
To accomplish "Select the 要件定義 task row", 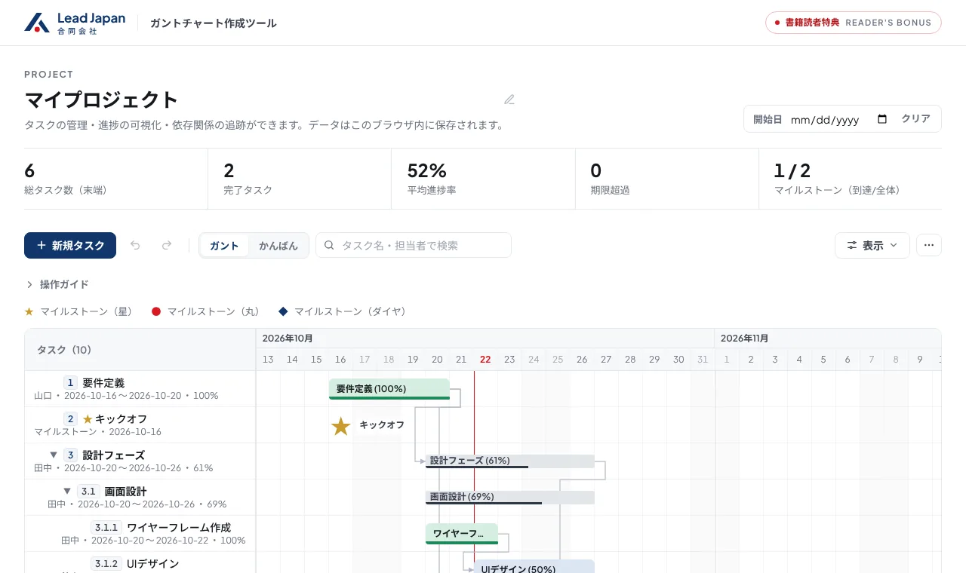I will pos(140,388).
